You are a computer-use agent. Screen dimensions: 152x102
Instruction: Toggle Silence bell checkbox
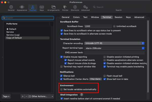point(61,76)
